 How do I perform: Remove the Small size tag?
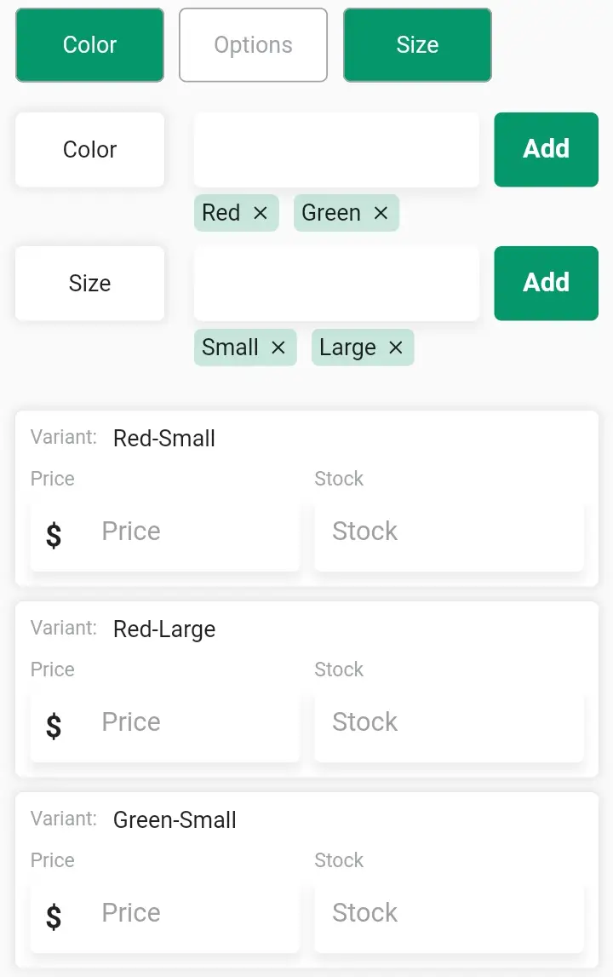pyautogui.click(x=278, y=348)
